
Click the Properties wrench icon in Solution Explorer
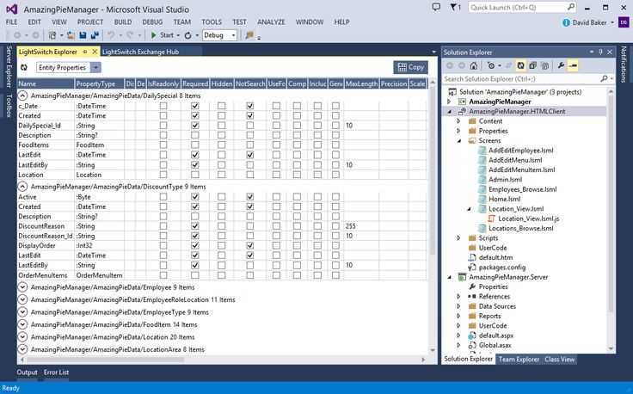tap(561, 65)
